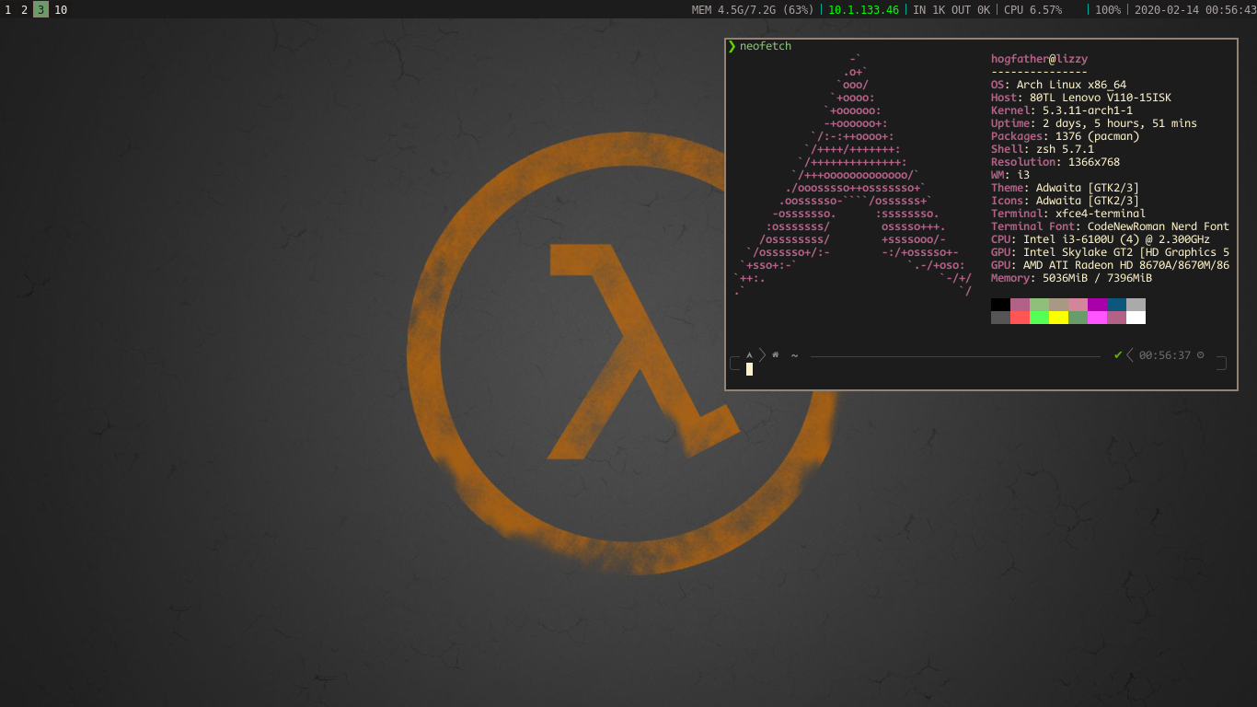Screen dimensions: 1257x707
Task: Pick the yellow color swatch
Action: [x=1058, y=318]
